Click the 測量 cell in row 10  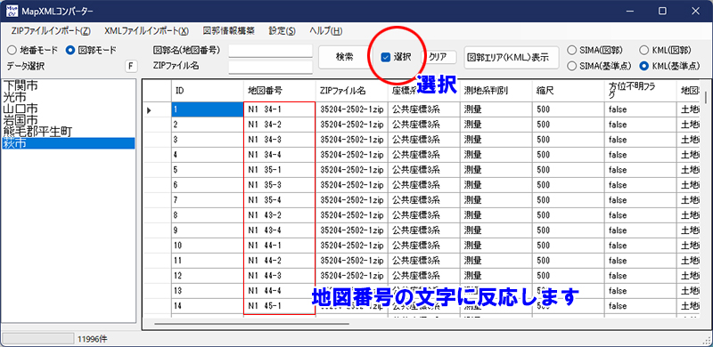pyautogui.click(x=496, y=246)
